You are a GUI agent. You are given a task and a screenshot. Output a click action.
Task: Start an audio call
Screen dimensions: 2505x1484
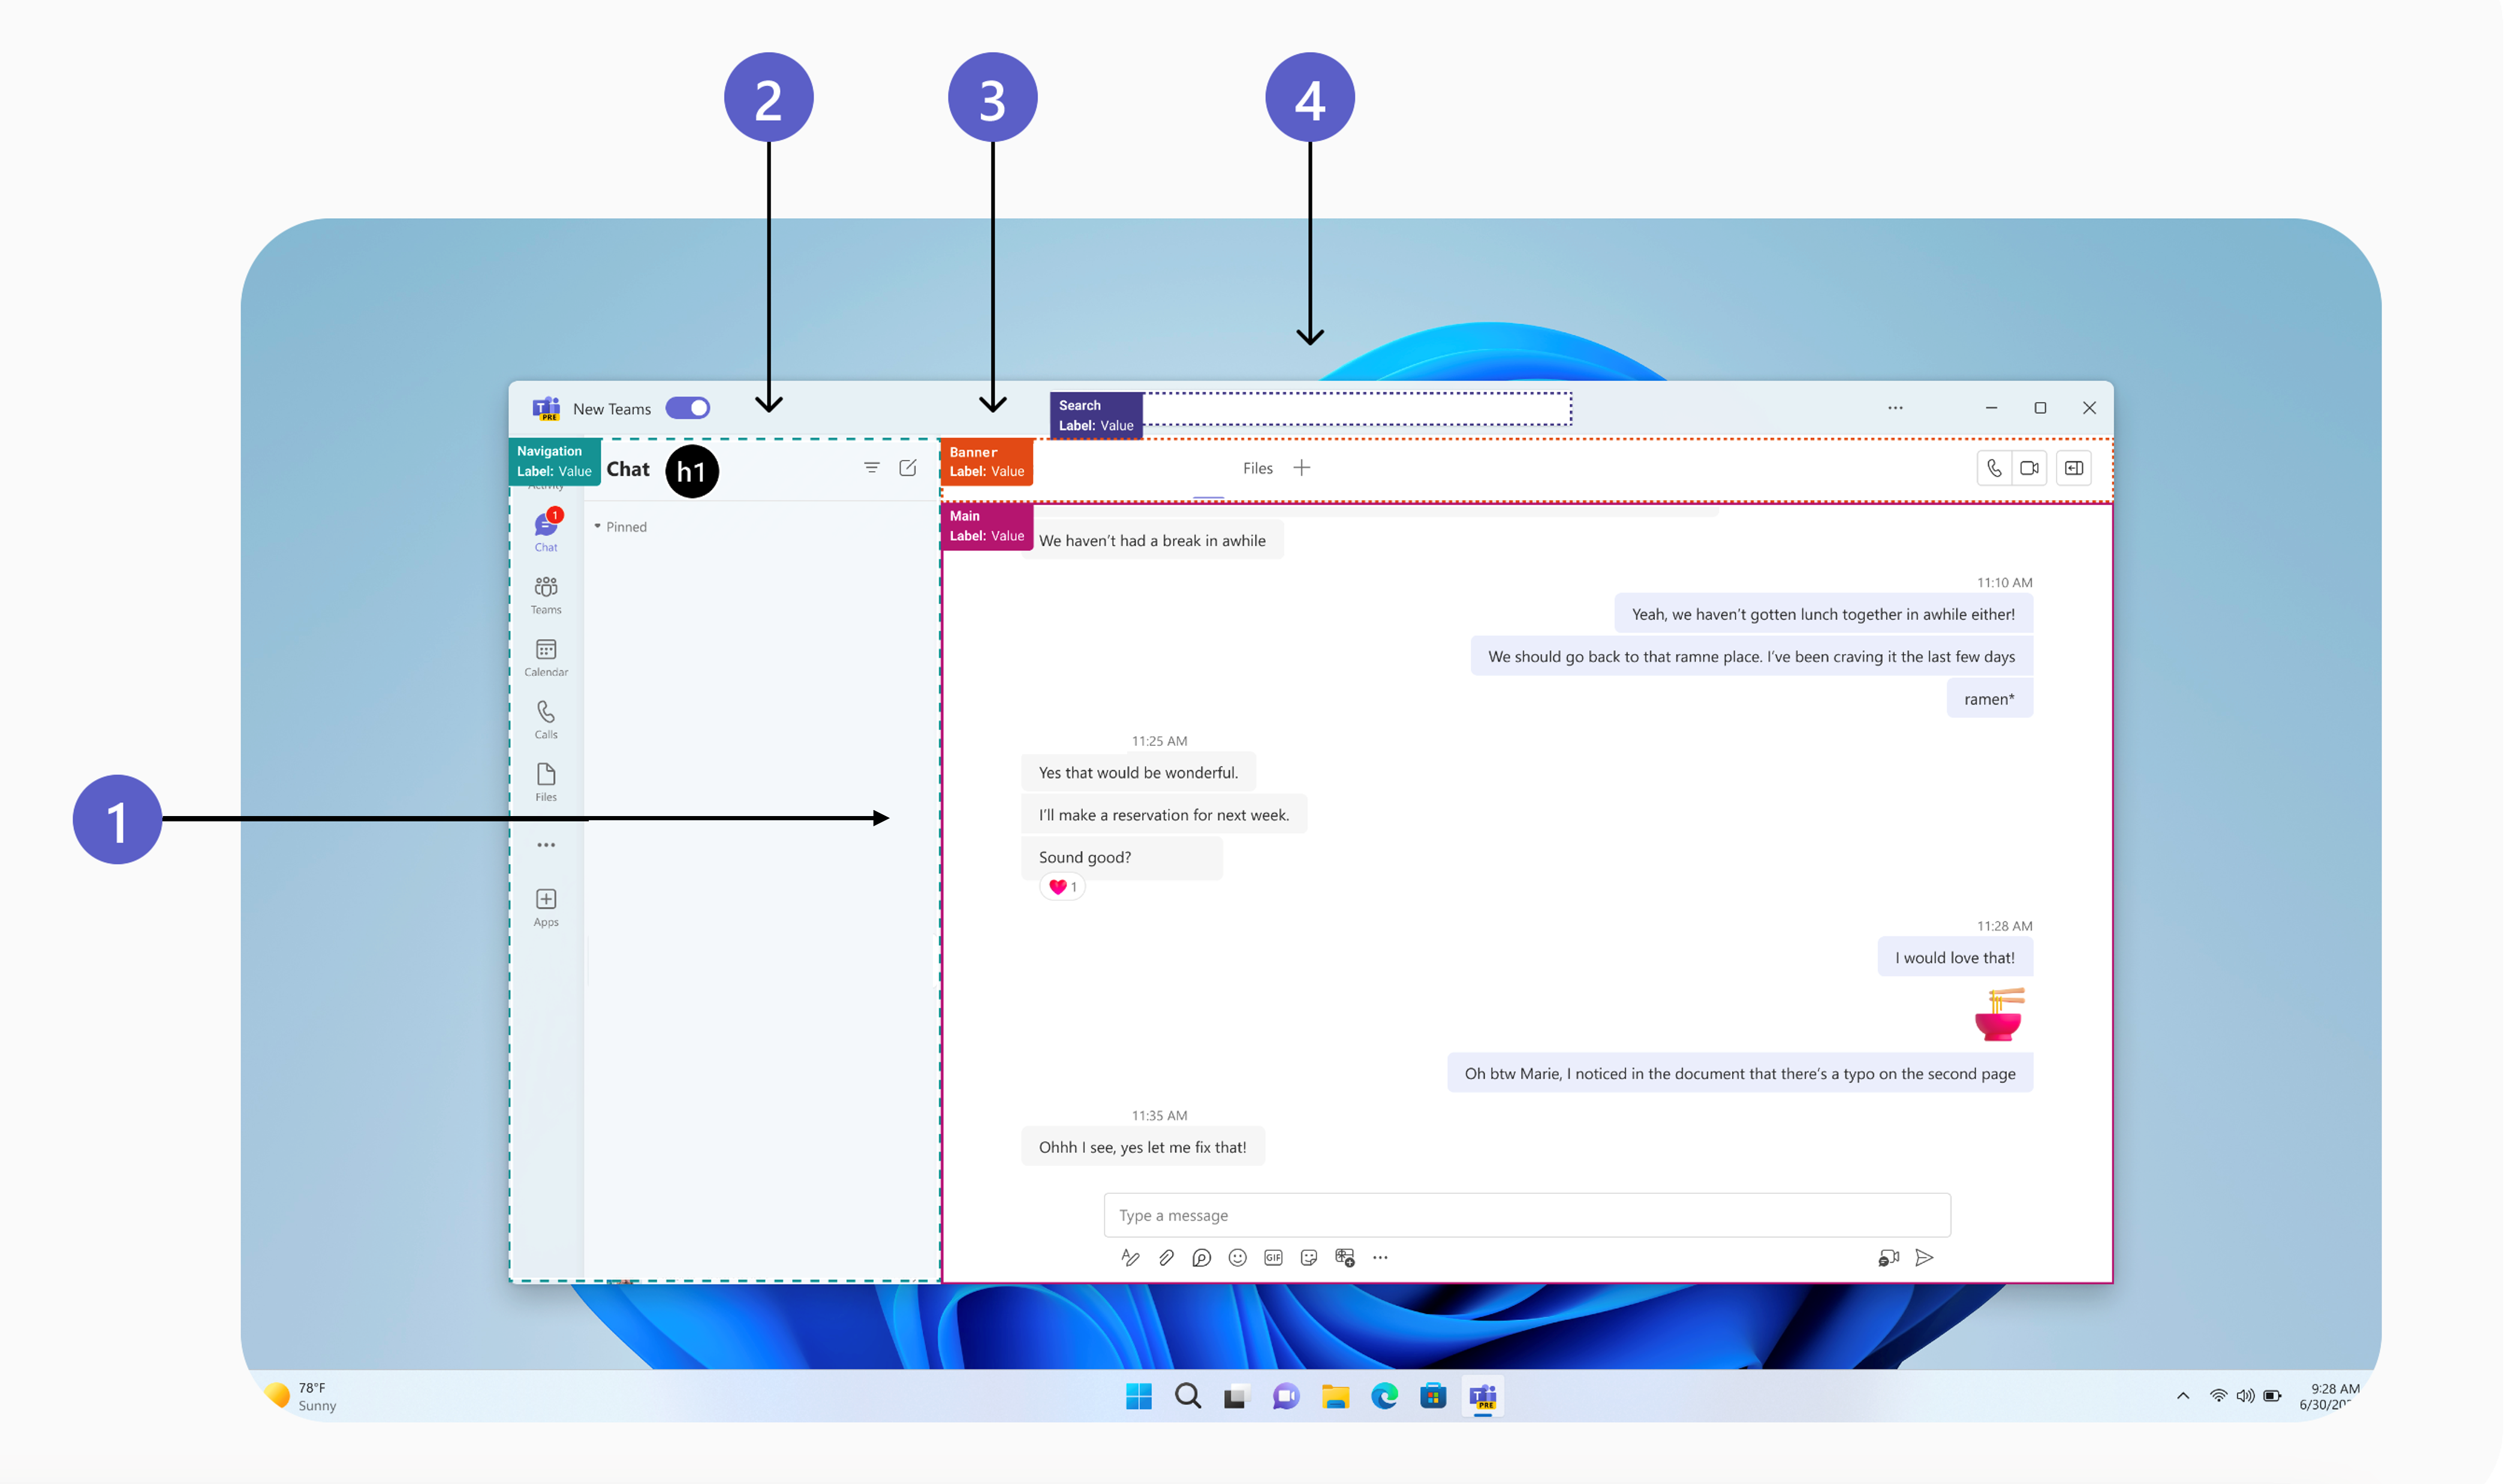pos(1994,468)
